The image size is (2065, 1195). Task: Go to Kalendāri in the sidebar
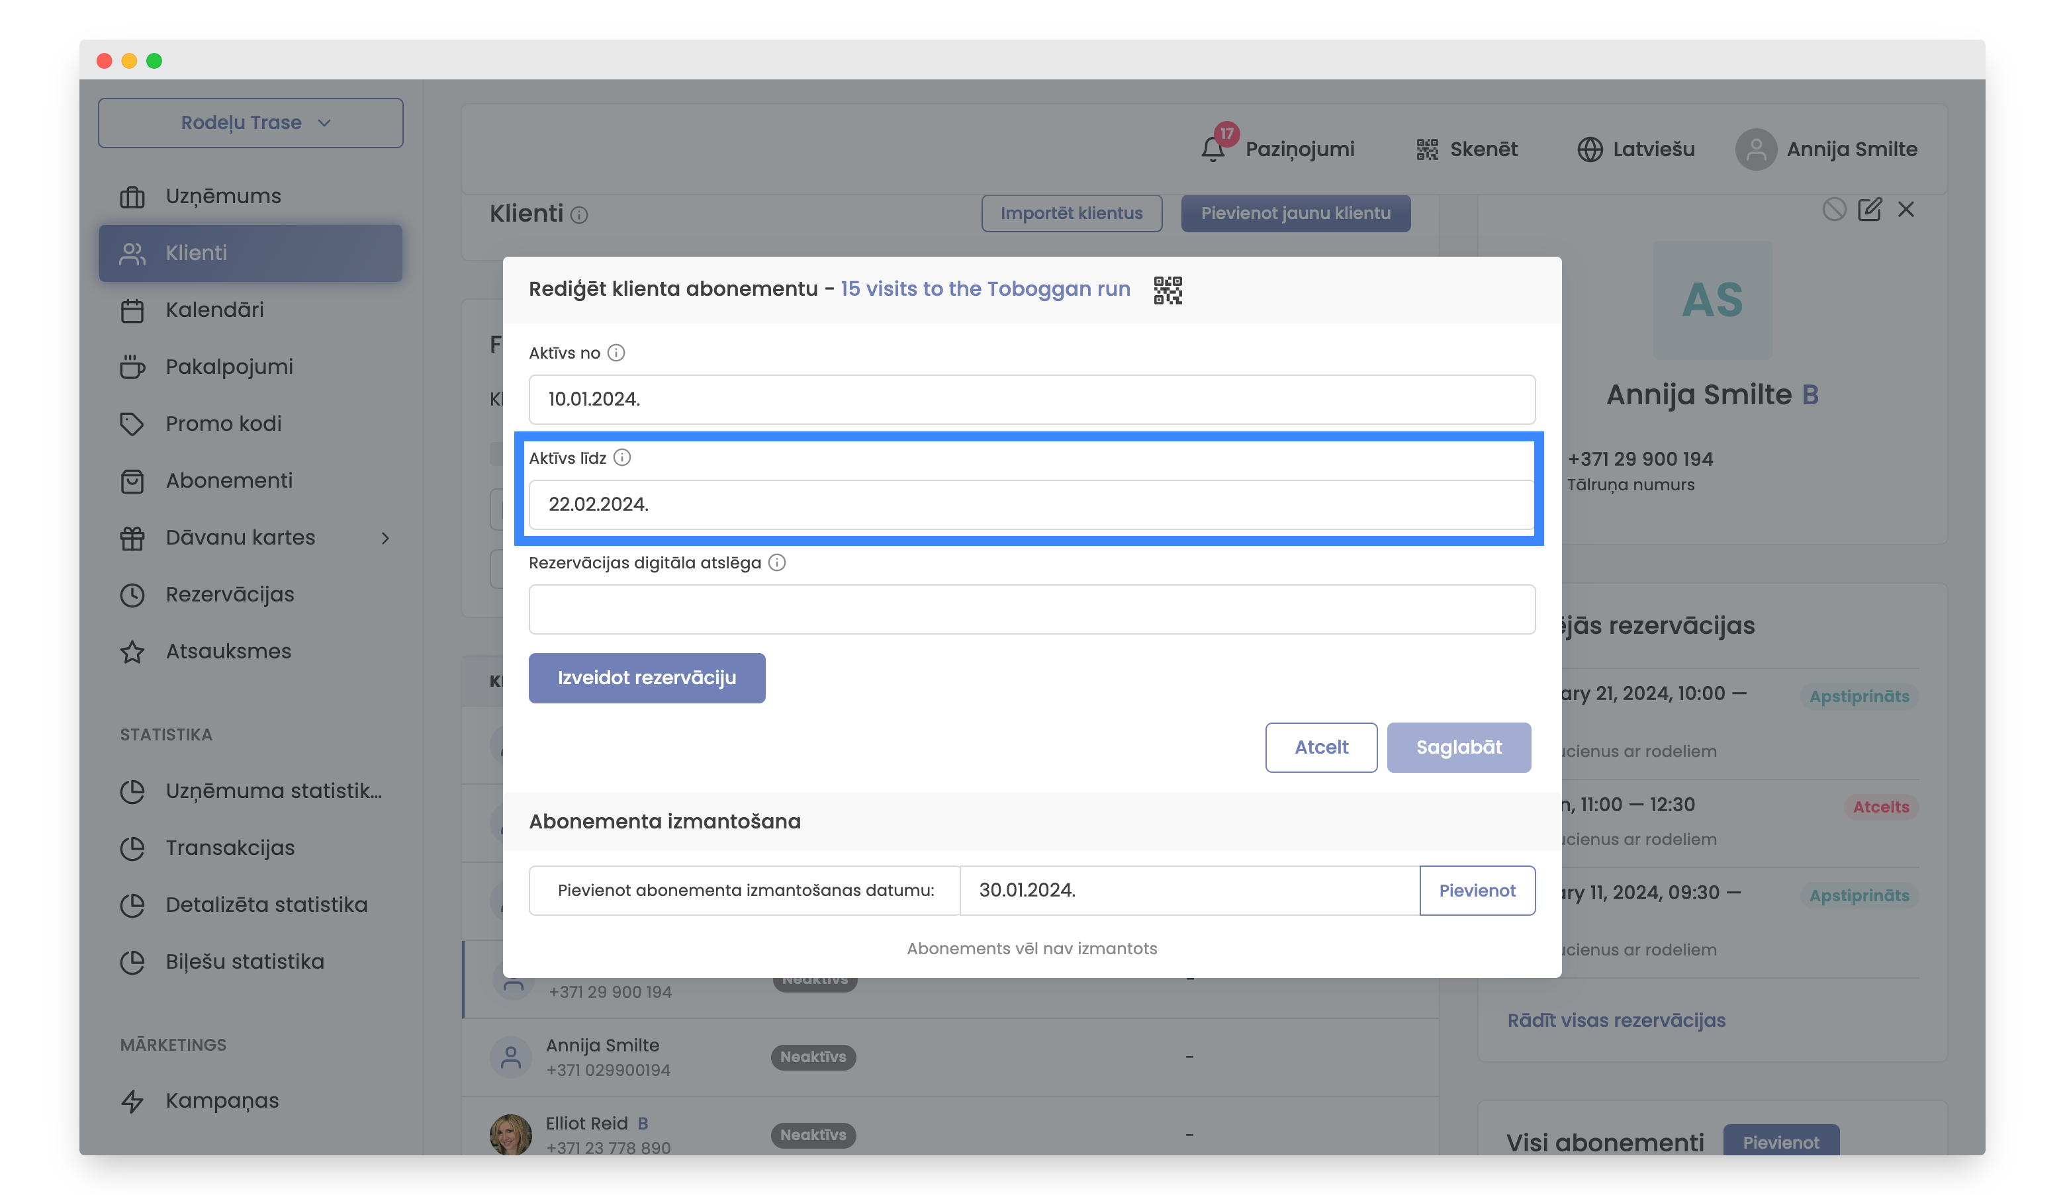214,310
